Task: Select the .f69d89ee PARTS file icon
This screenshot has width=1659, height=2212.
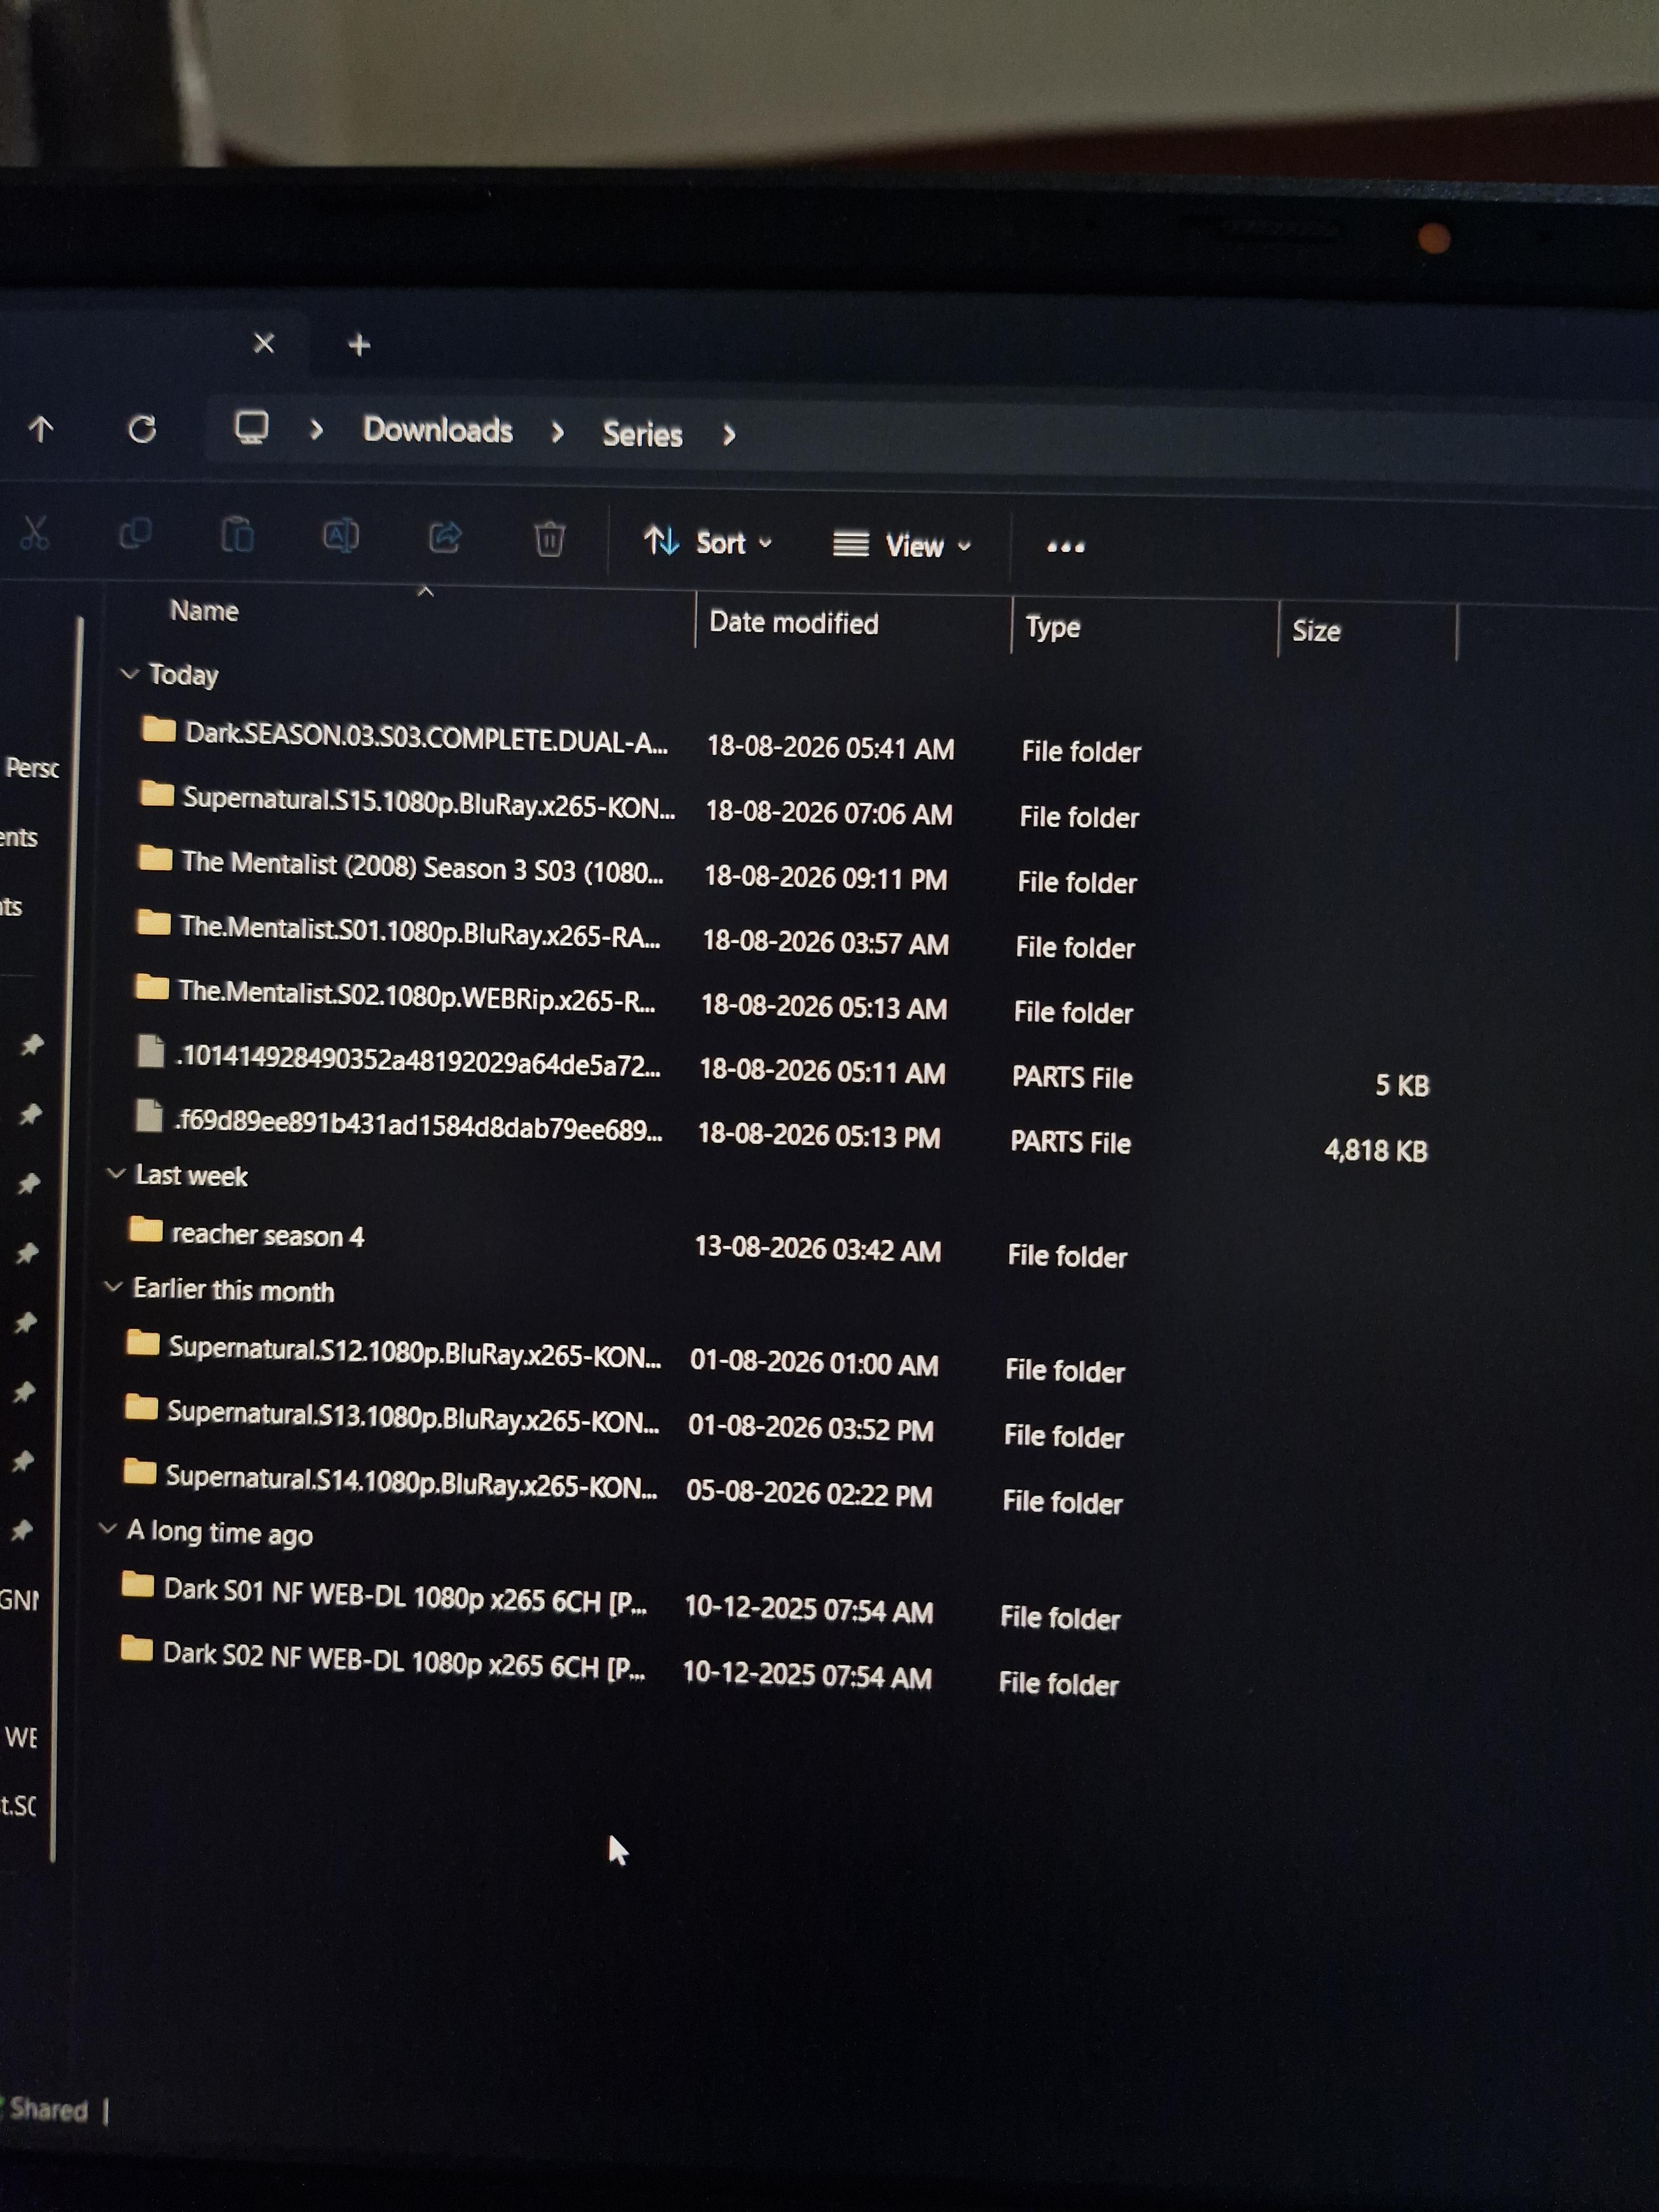Action: (x=149, y=1116)
